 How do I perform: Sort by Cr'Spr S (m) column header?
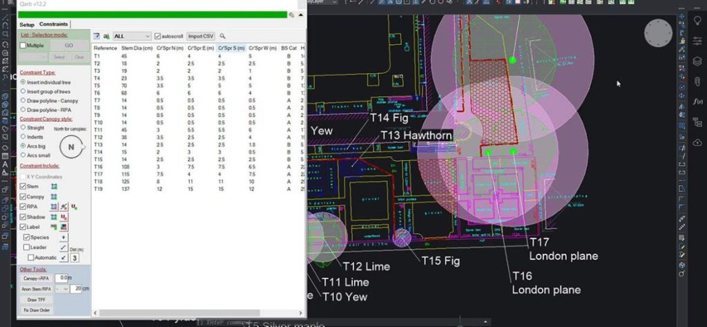(x=231, y=48)
